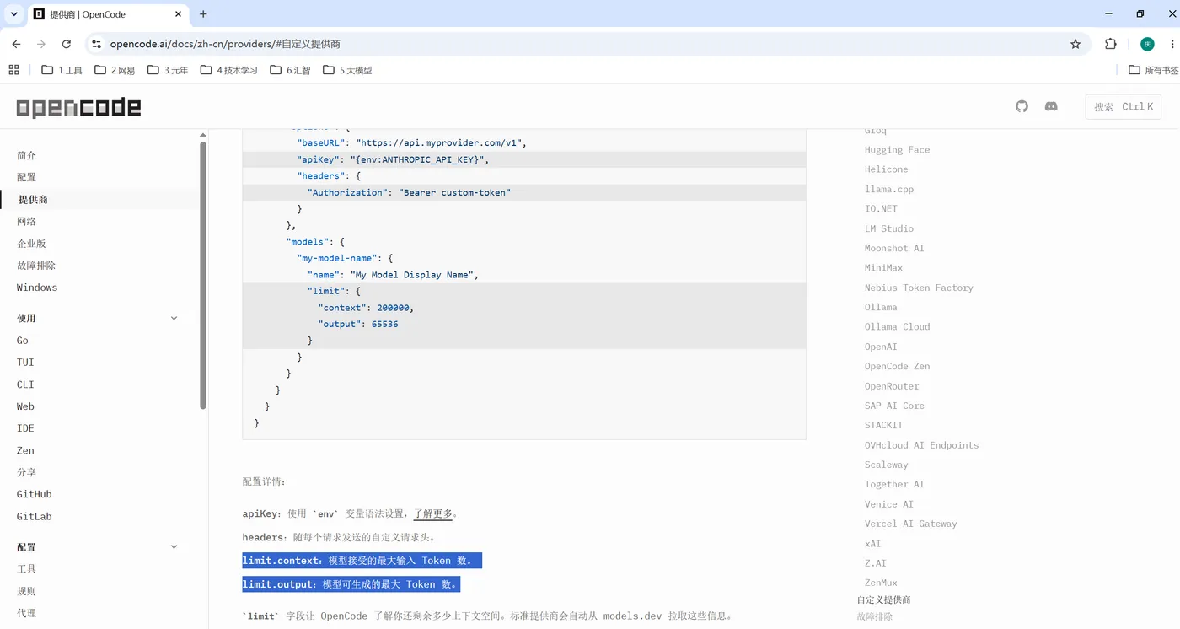Bookmark this page with the star icon
The width and height of the screenshot is (1180, 629).
1075,44
